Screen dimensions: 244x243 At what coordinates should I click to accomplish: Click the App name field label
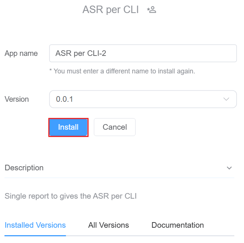pyautogui.click(x=21, y=53)
